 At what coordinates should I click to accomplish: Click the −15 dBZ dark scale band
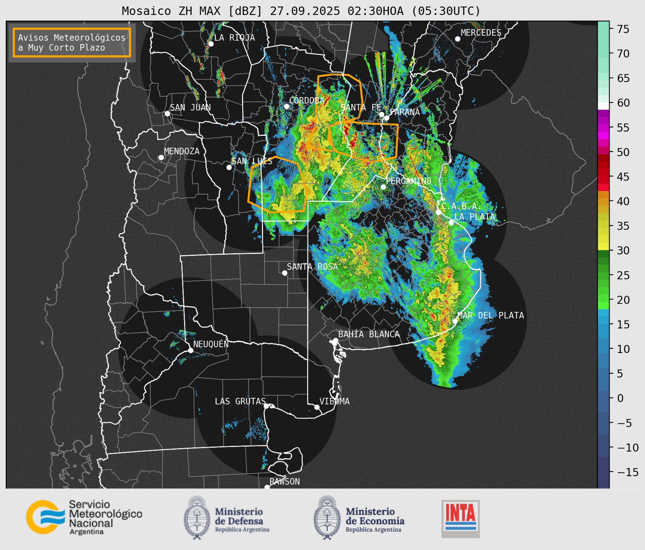click(x=603, y=472)
